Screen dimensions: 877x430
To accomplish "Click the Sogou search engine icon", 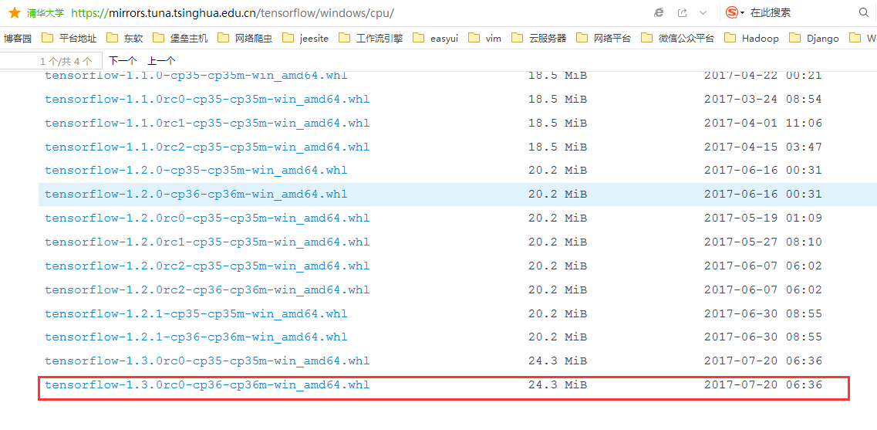I will pos(731,12).
